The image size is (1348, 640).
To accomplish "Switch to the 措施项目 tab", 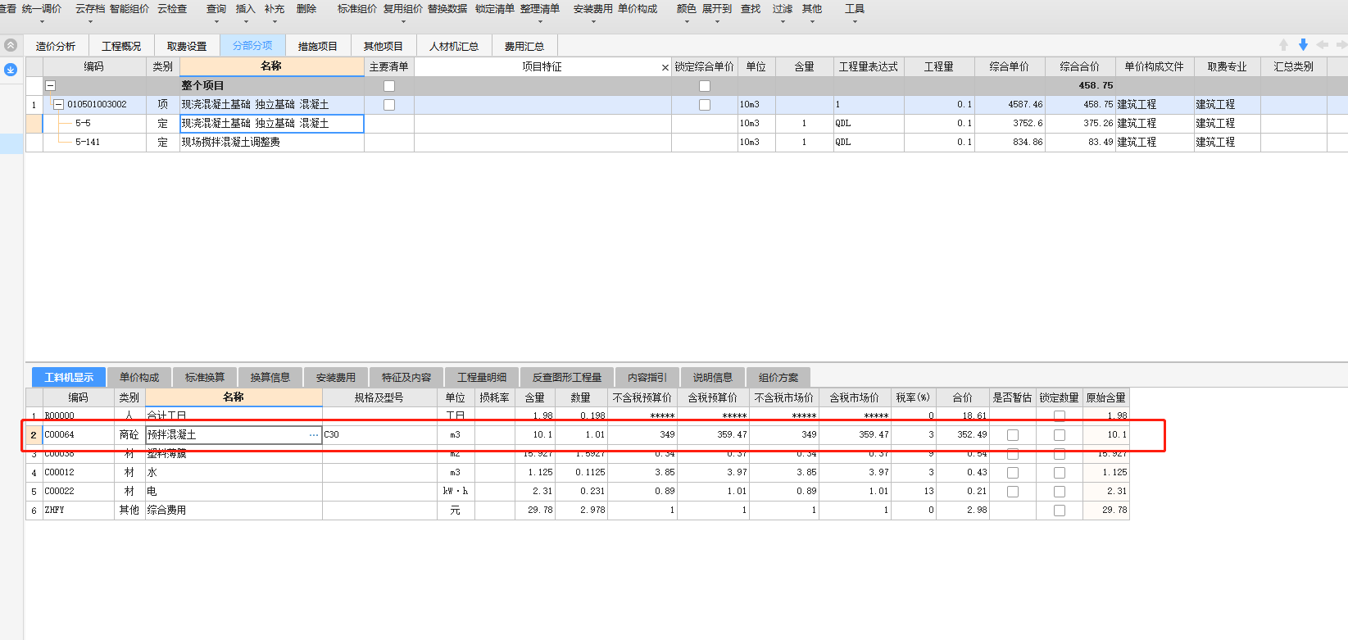I will point(318,46).
